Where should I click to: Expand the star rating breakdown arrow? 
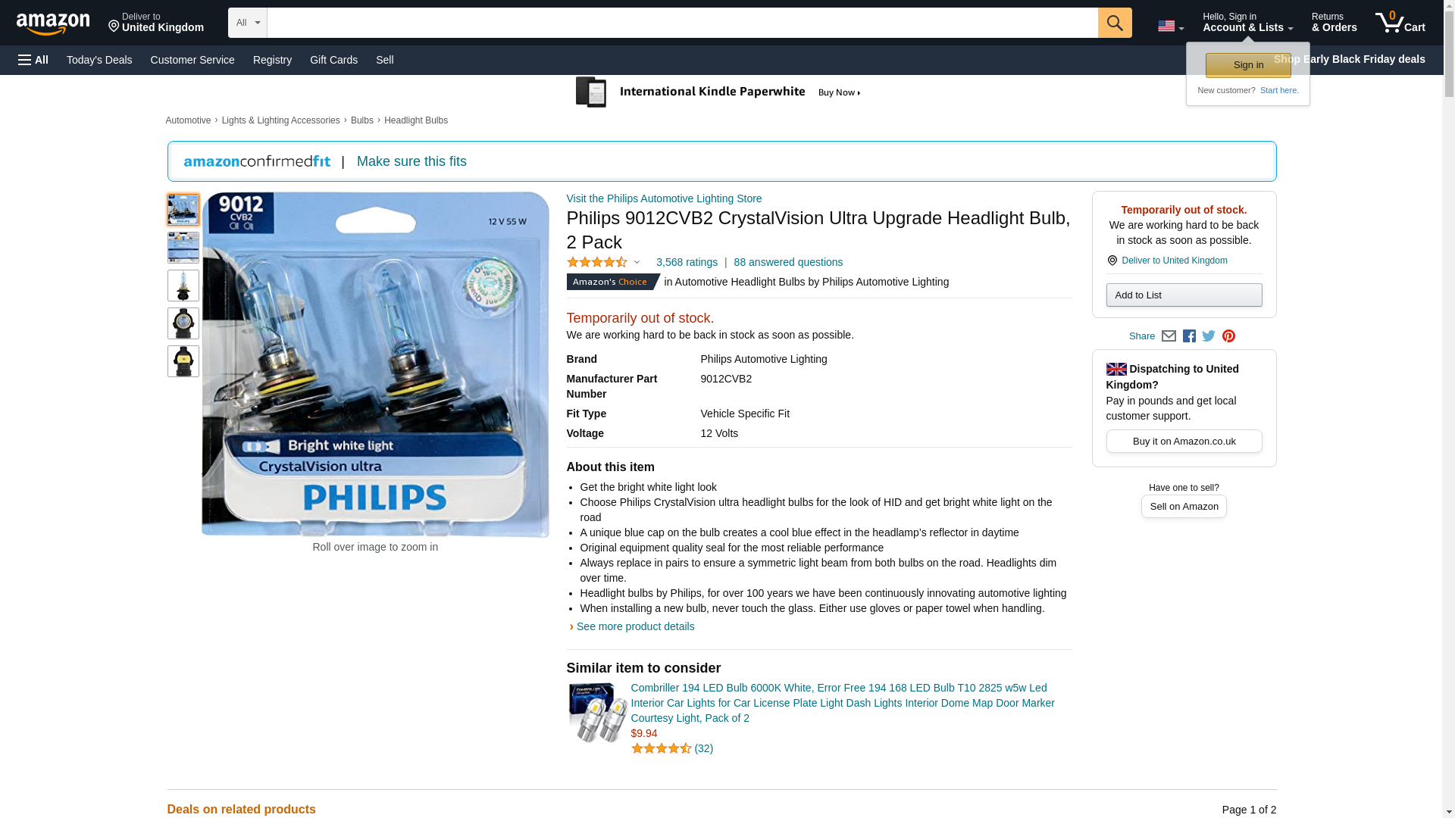coord(637,262)
